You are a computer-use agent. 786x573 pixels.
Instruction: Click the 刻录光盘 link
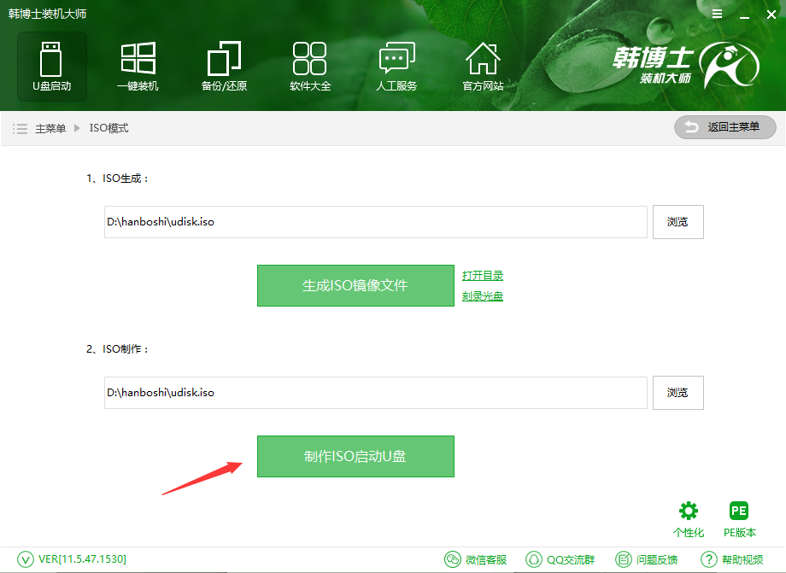[483, 296]
